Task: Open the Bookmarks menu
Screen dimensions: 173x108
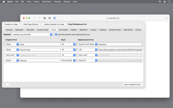Action: tap(47, 2)
